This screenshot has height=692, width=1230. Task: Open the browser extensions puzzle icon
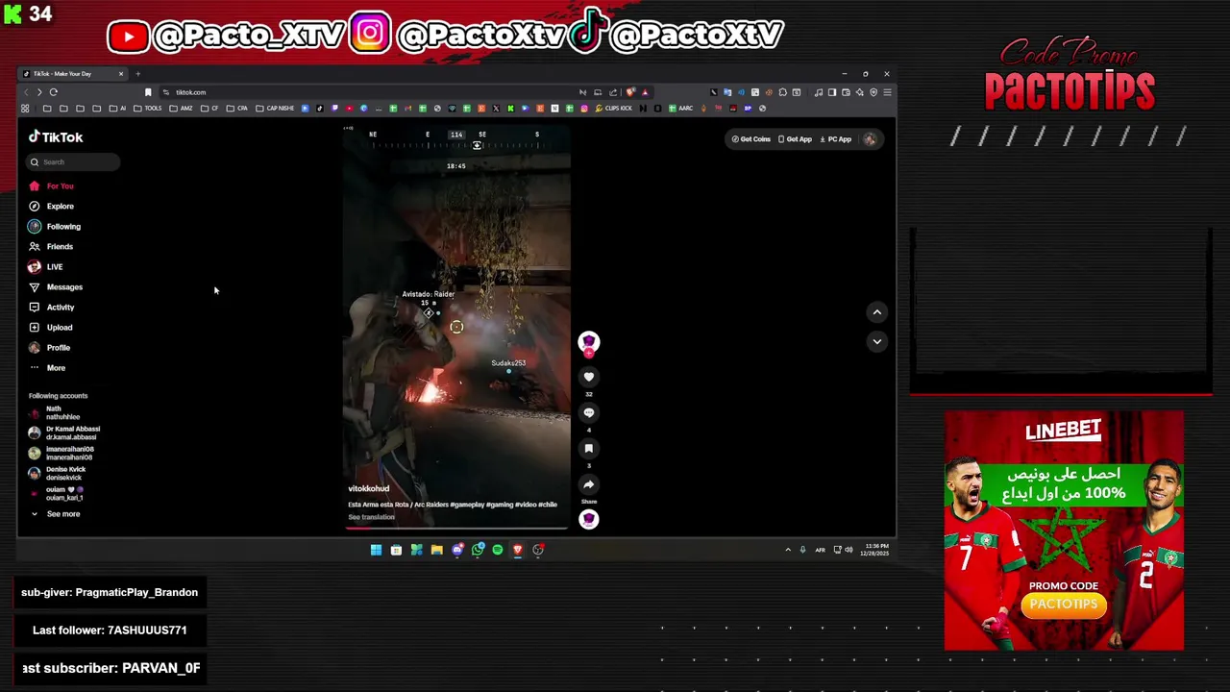[782, 92]
